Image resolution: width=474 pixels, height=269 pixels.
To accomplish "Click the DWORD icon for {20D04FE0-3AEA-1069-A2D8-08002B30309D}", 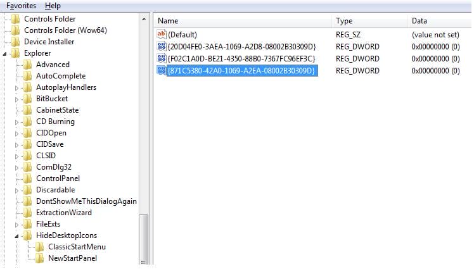I will pos(162,47).
